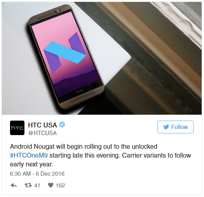The width and height of the screenshot is (204, 197).
Task: Click the phone's front camera lens
Action: (59, 10)
